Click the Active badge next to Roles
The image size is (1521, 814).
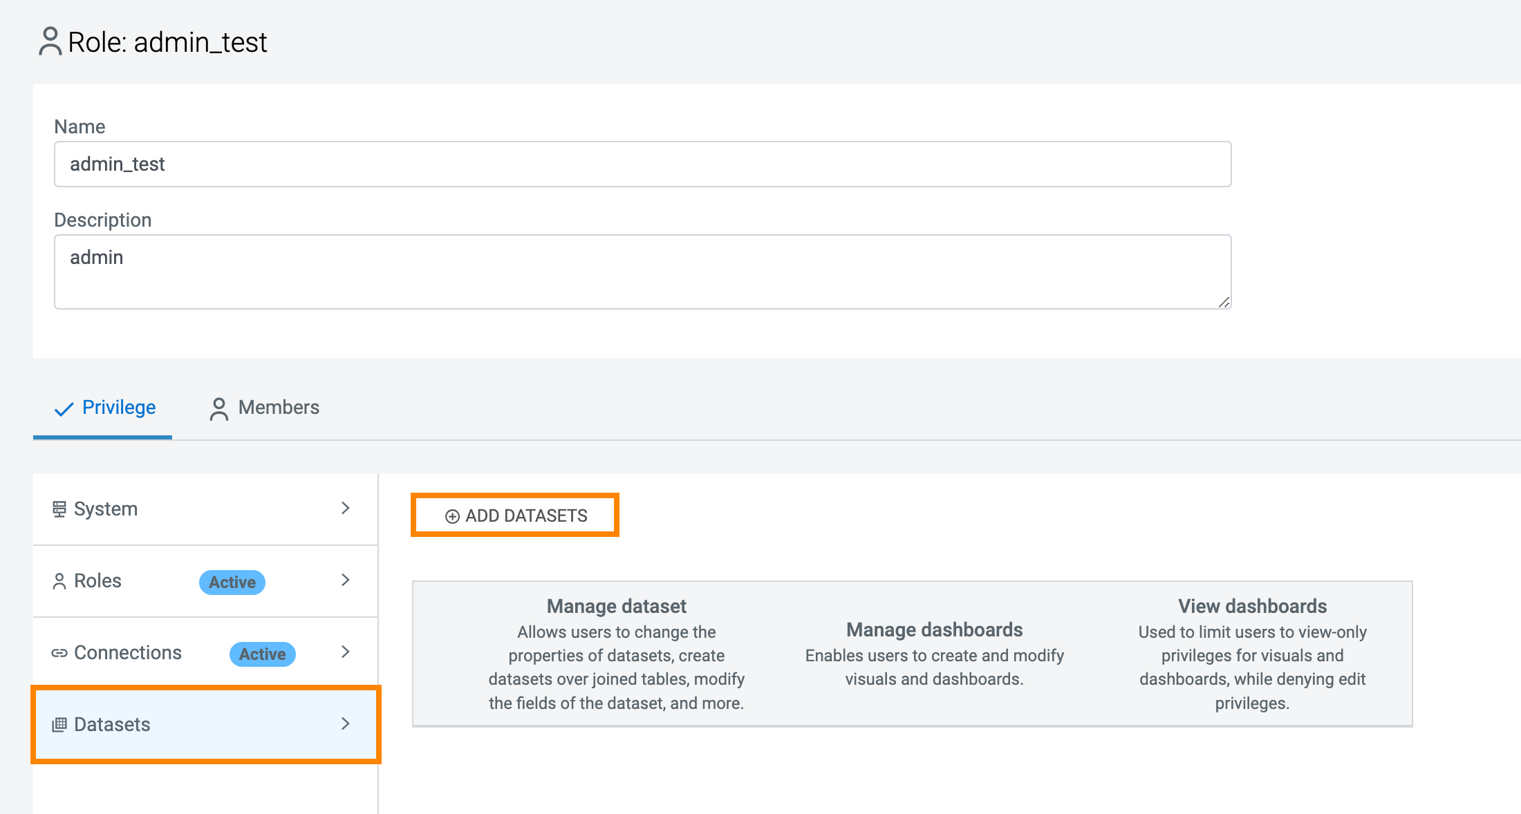pyautogui.click(x=232, y=583)
